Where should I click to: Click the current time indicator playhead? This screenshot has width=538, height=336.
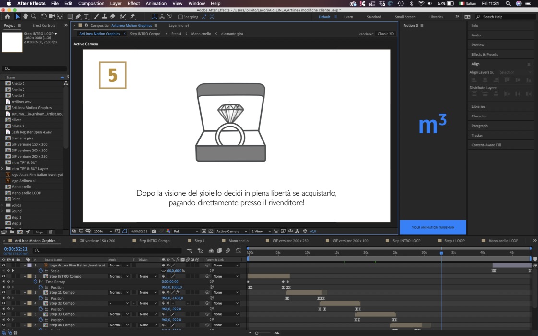[x=441, y=253]
